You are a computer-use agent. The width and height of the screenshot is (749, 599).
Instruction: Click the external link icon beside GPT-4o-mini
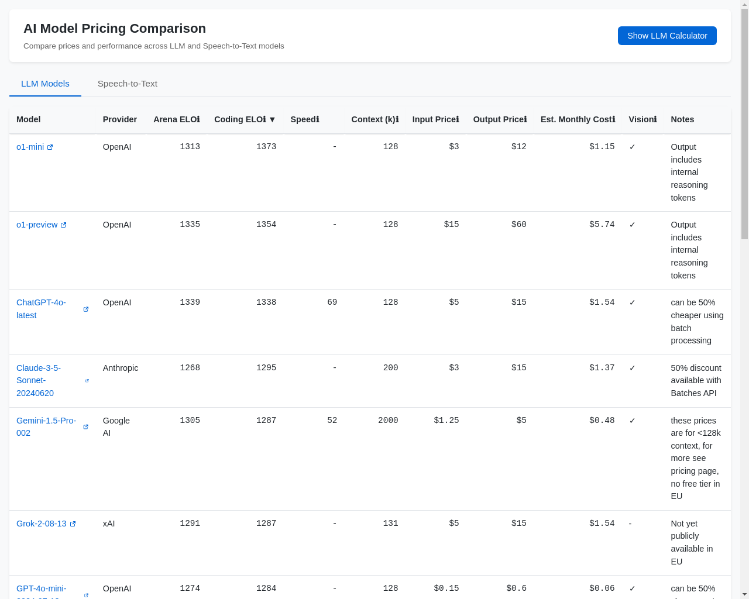[86, 595]
